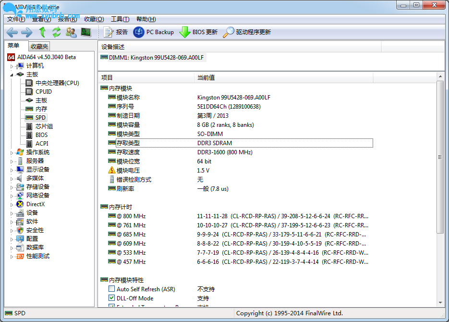Open the 收藏(O) menu
449x322 pixels.
pyautogui.click(x=94, y=19)
